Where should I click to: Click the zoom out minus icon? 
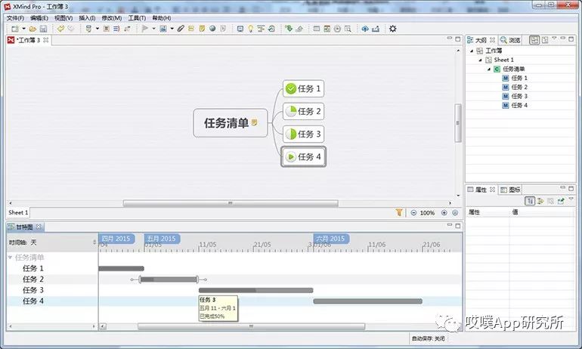[411, 213]
